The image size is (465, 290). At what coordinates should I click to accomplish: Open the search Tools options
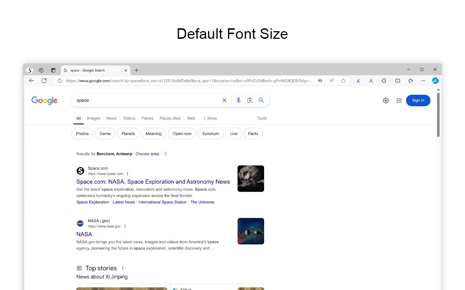point(262,118)
